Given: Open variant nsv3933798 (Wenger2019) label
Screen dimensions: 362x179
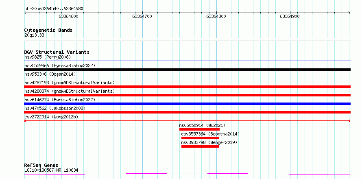Looking at the screenshot, I should pos(209,142).
